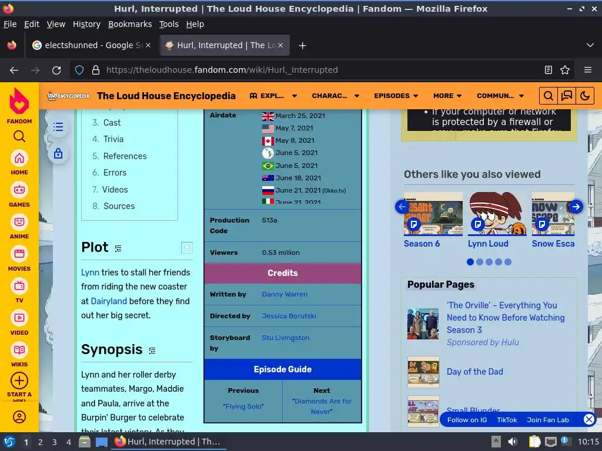Show next recommended wiki pages

click(576, 207)
